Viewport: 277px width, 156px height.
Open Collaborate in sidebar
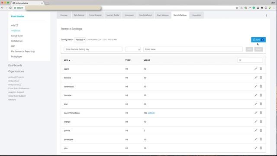17,41
